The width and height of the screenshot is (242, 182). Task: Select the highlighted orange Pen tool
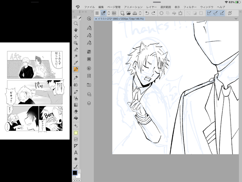point(76,69)
